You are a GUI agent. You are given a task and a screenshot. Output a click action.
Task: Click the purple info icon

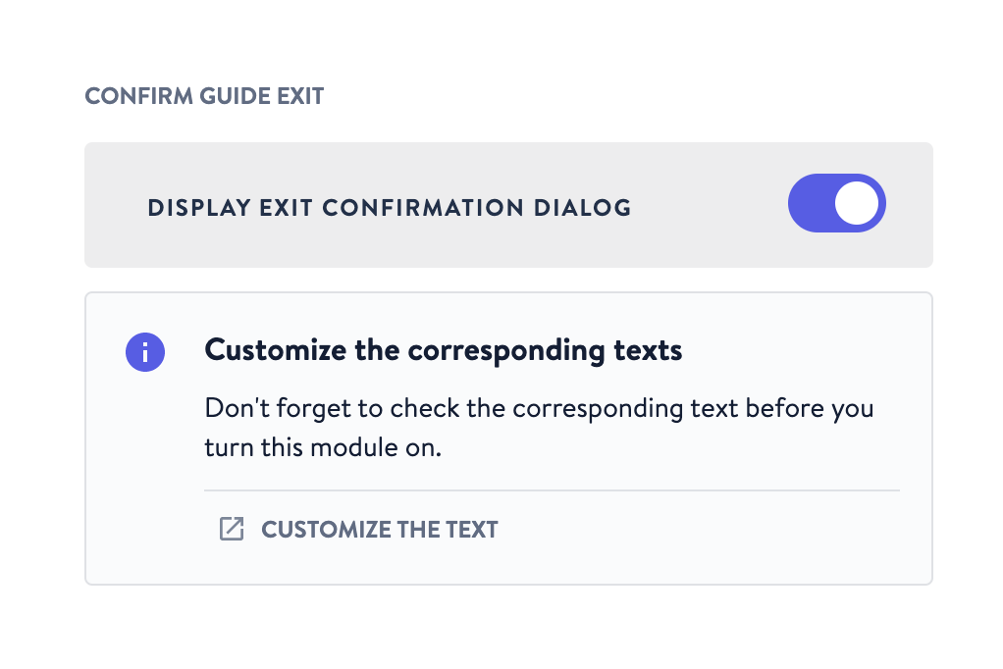coord(145,351)
